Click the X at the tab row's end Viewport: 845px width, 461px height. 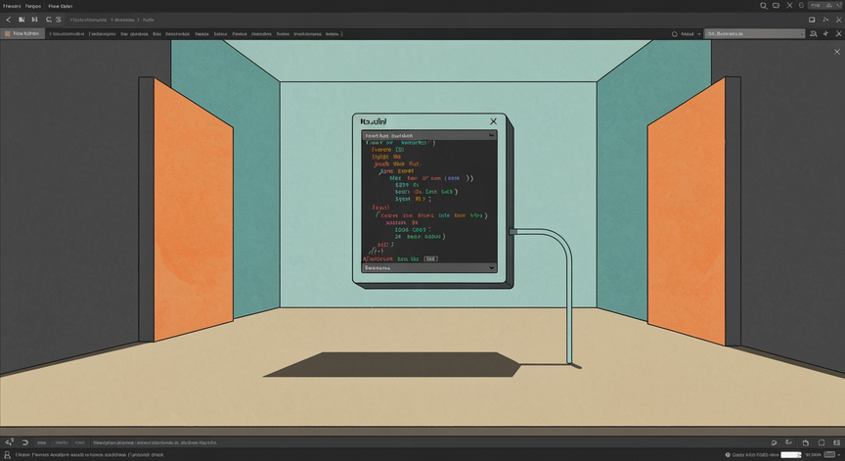[x=838, y=33]
